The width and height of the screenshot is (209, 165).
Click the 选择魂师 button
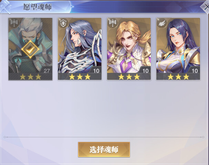pos(104,150)
